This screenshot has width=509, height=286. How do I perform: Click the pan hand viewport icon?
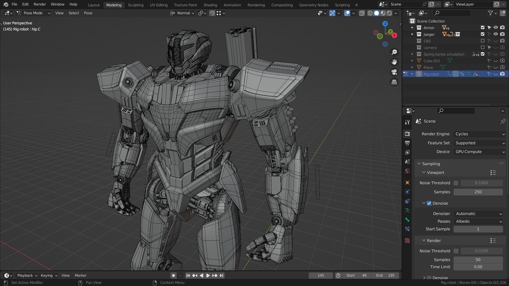[394, 62]
